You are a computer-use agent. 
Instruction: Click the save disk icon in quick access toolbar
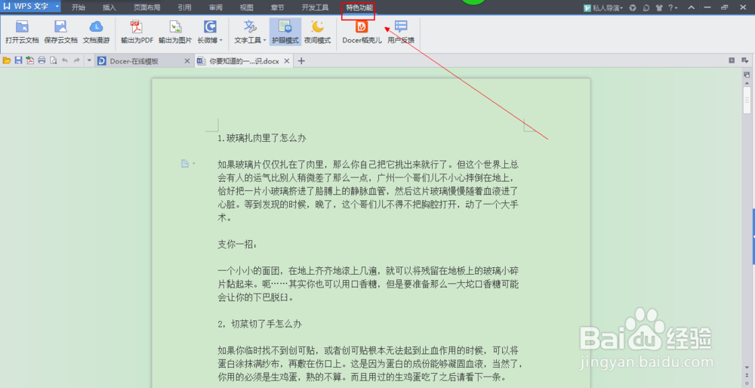pos(18,60)
